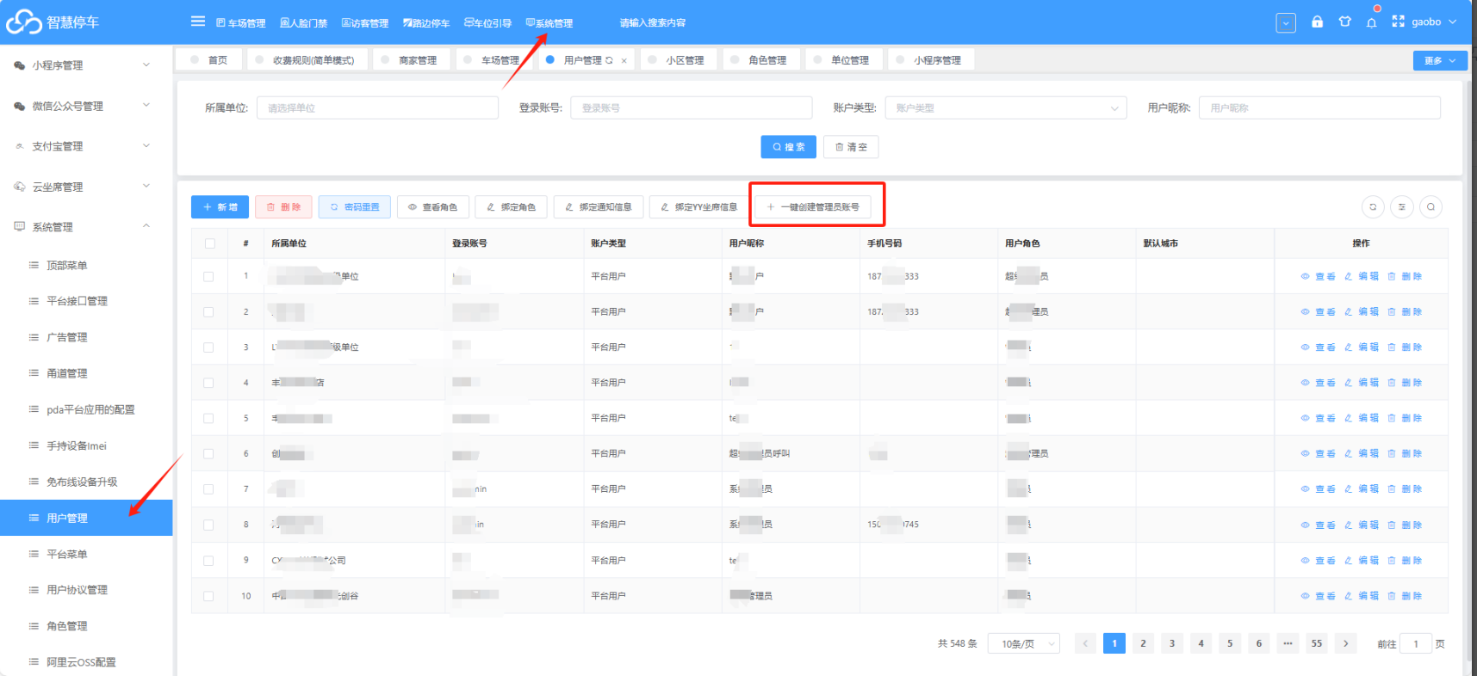
Task: Click the 登录账号 input field
Action: 691,108
